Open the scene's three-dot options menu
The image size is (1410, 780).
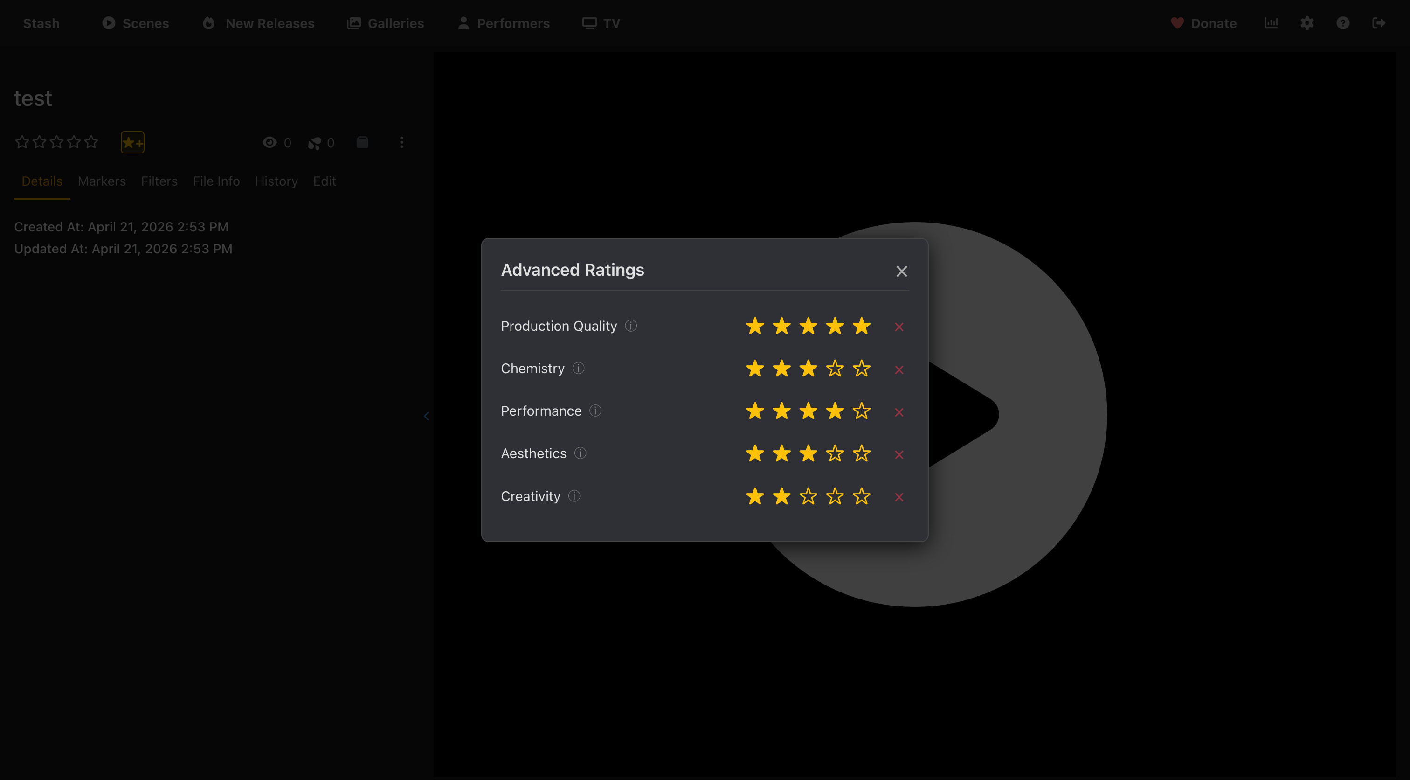(x=401, y=142)
